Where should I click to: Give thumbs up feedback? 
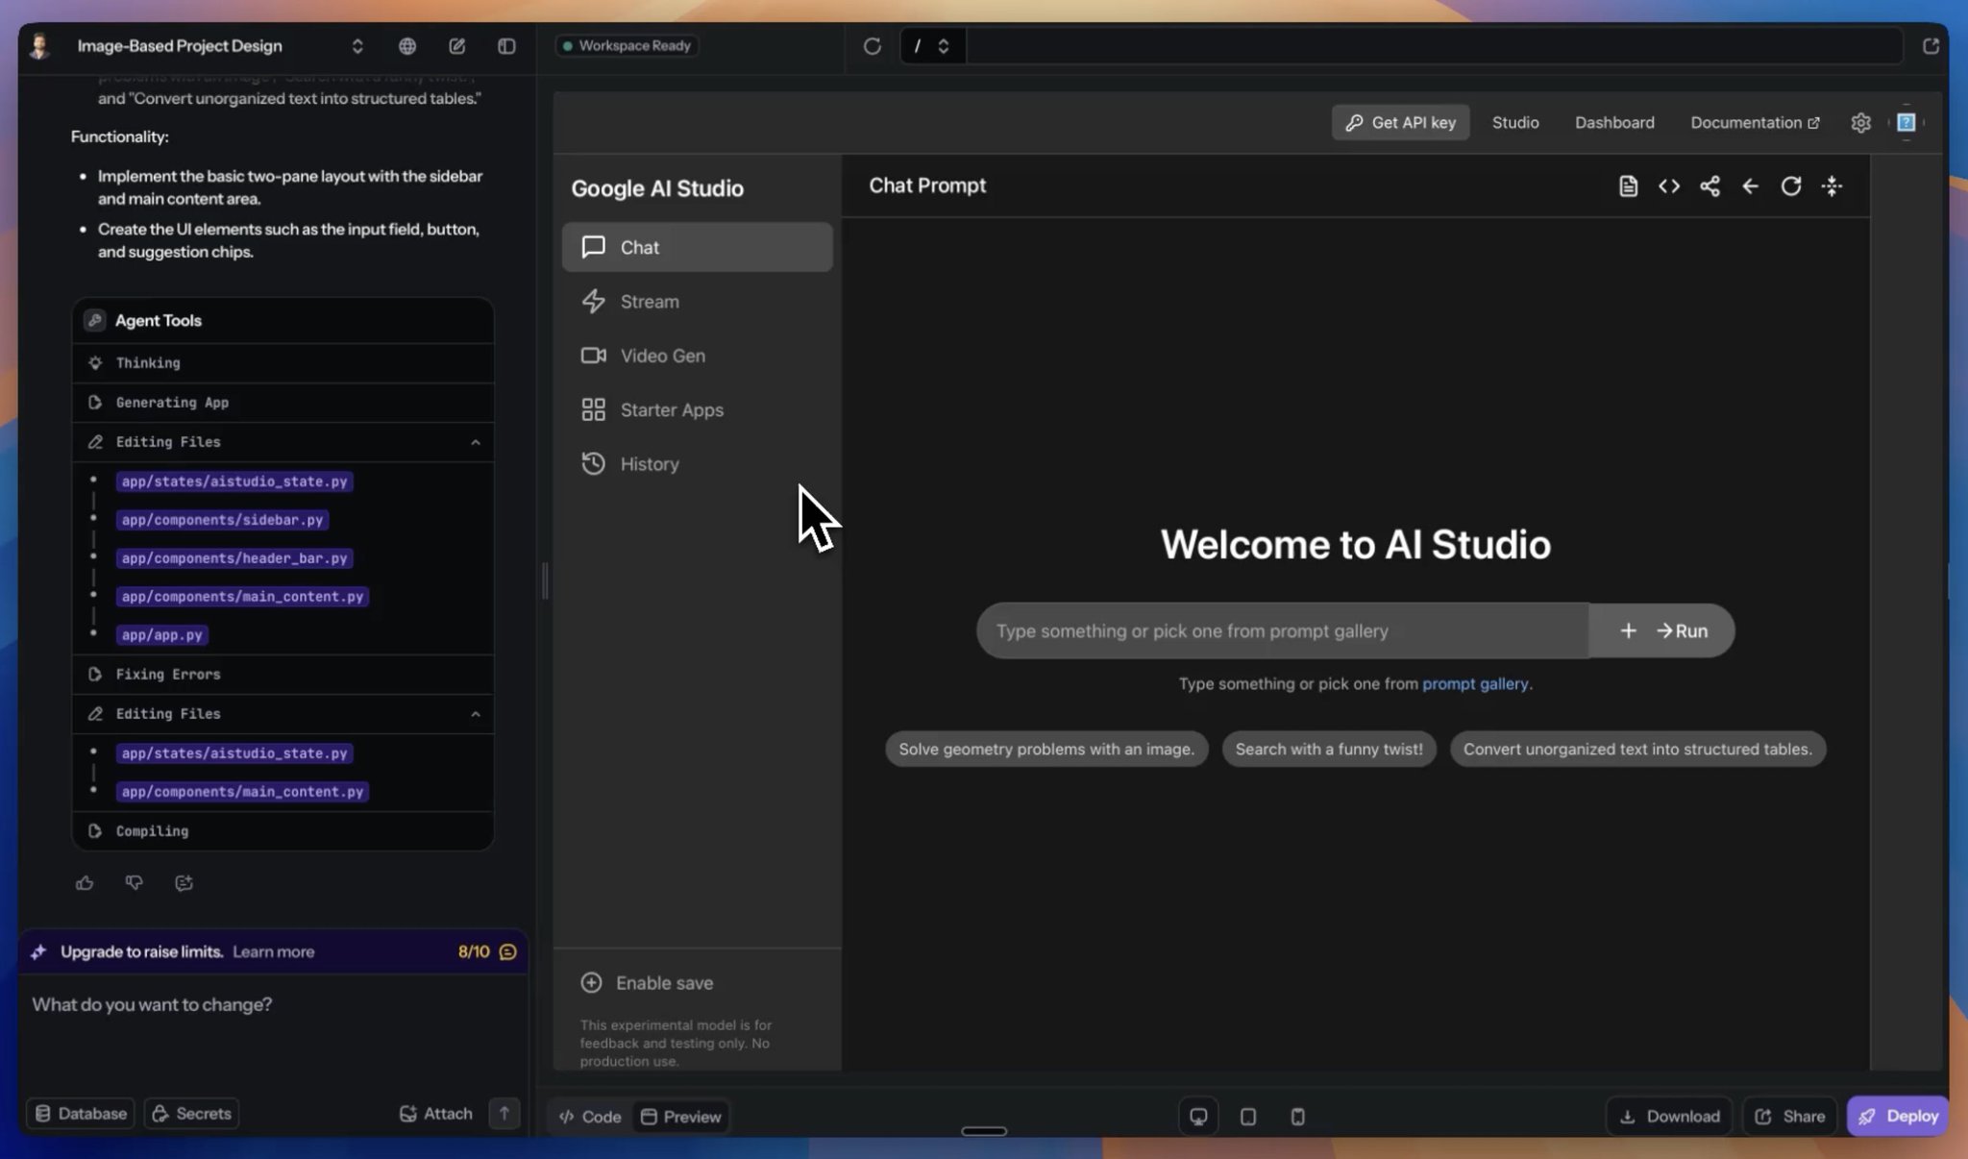pos(85,883)
